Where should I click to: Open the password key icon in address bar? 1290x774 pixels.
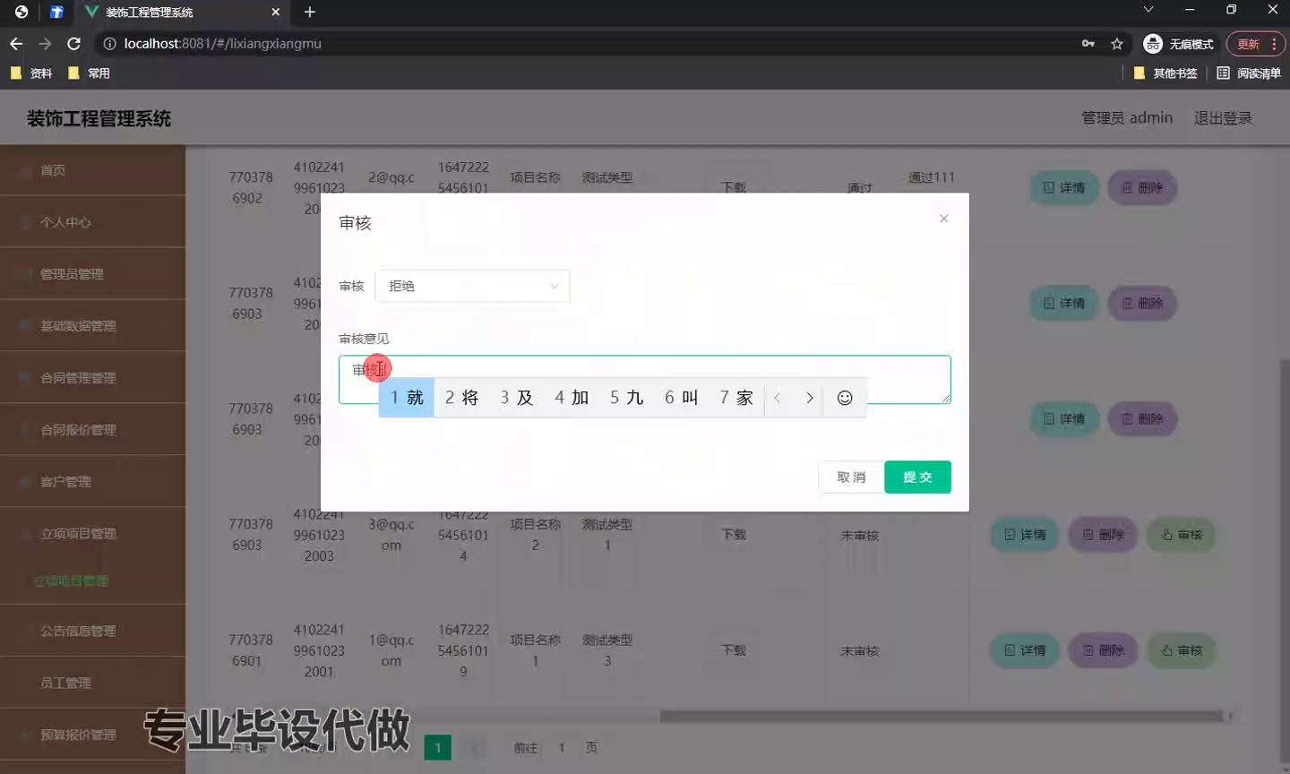[1088, 44]
